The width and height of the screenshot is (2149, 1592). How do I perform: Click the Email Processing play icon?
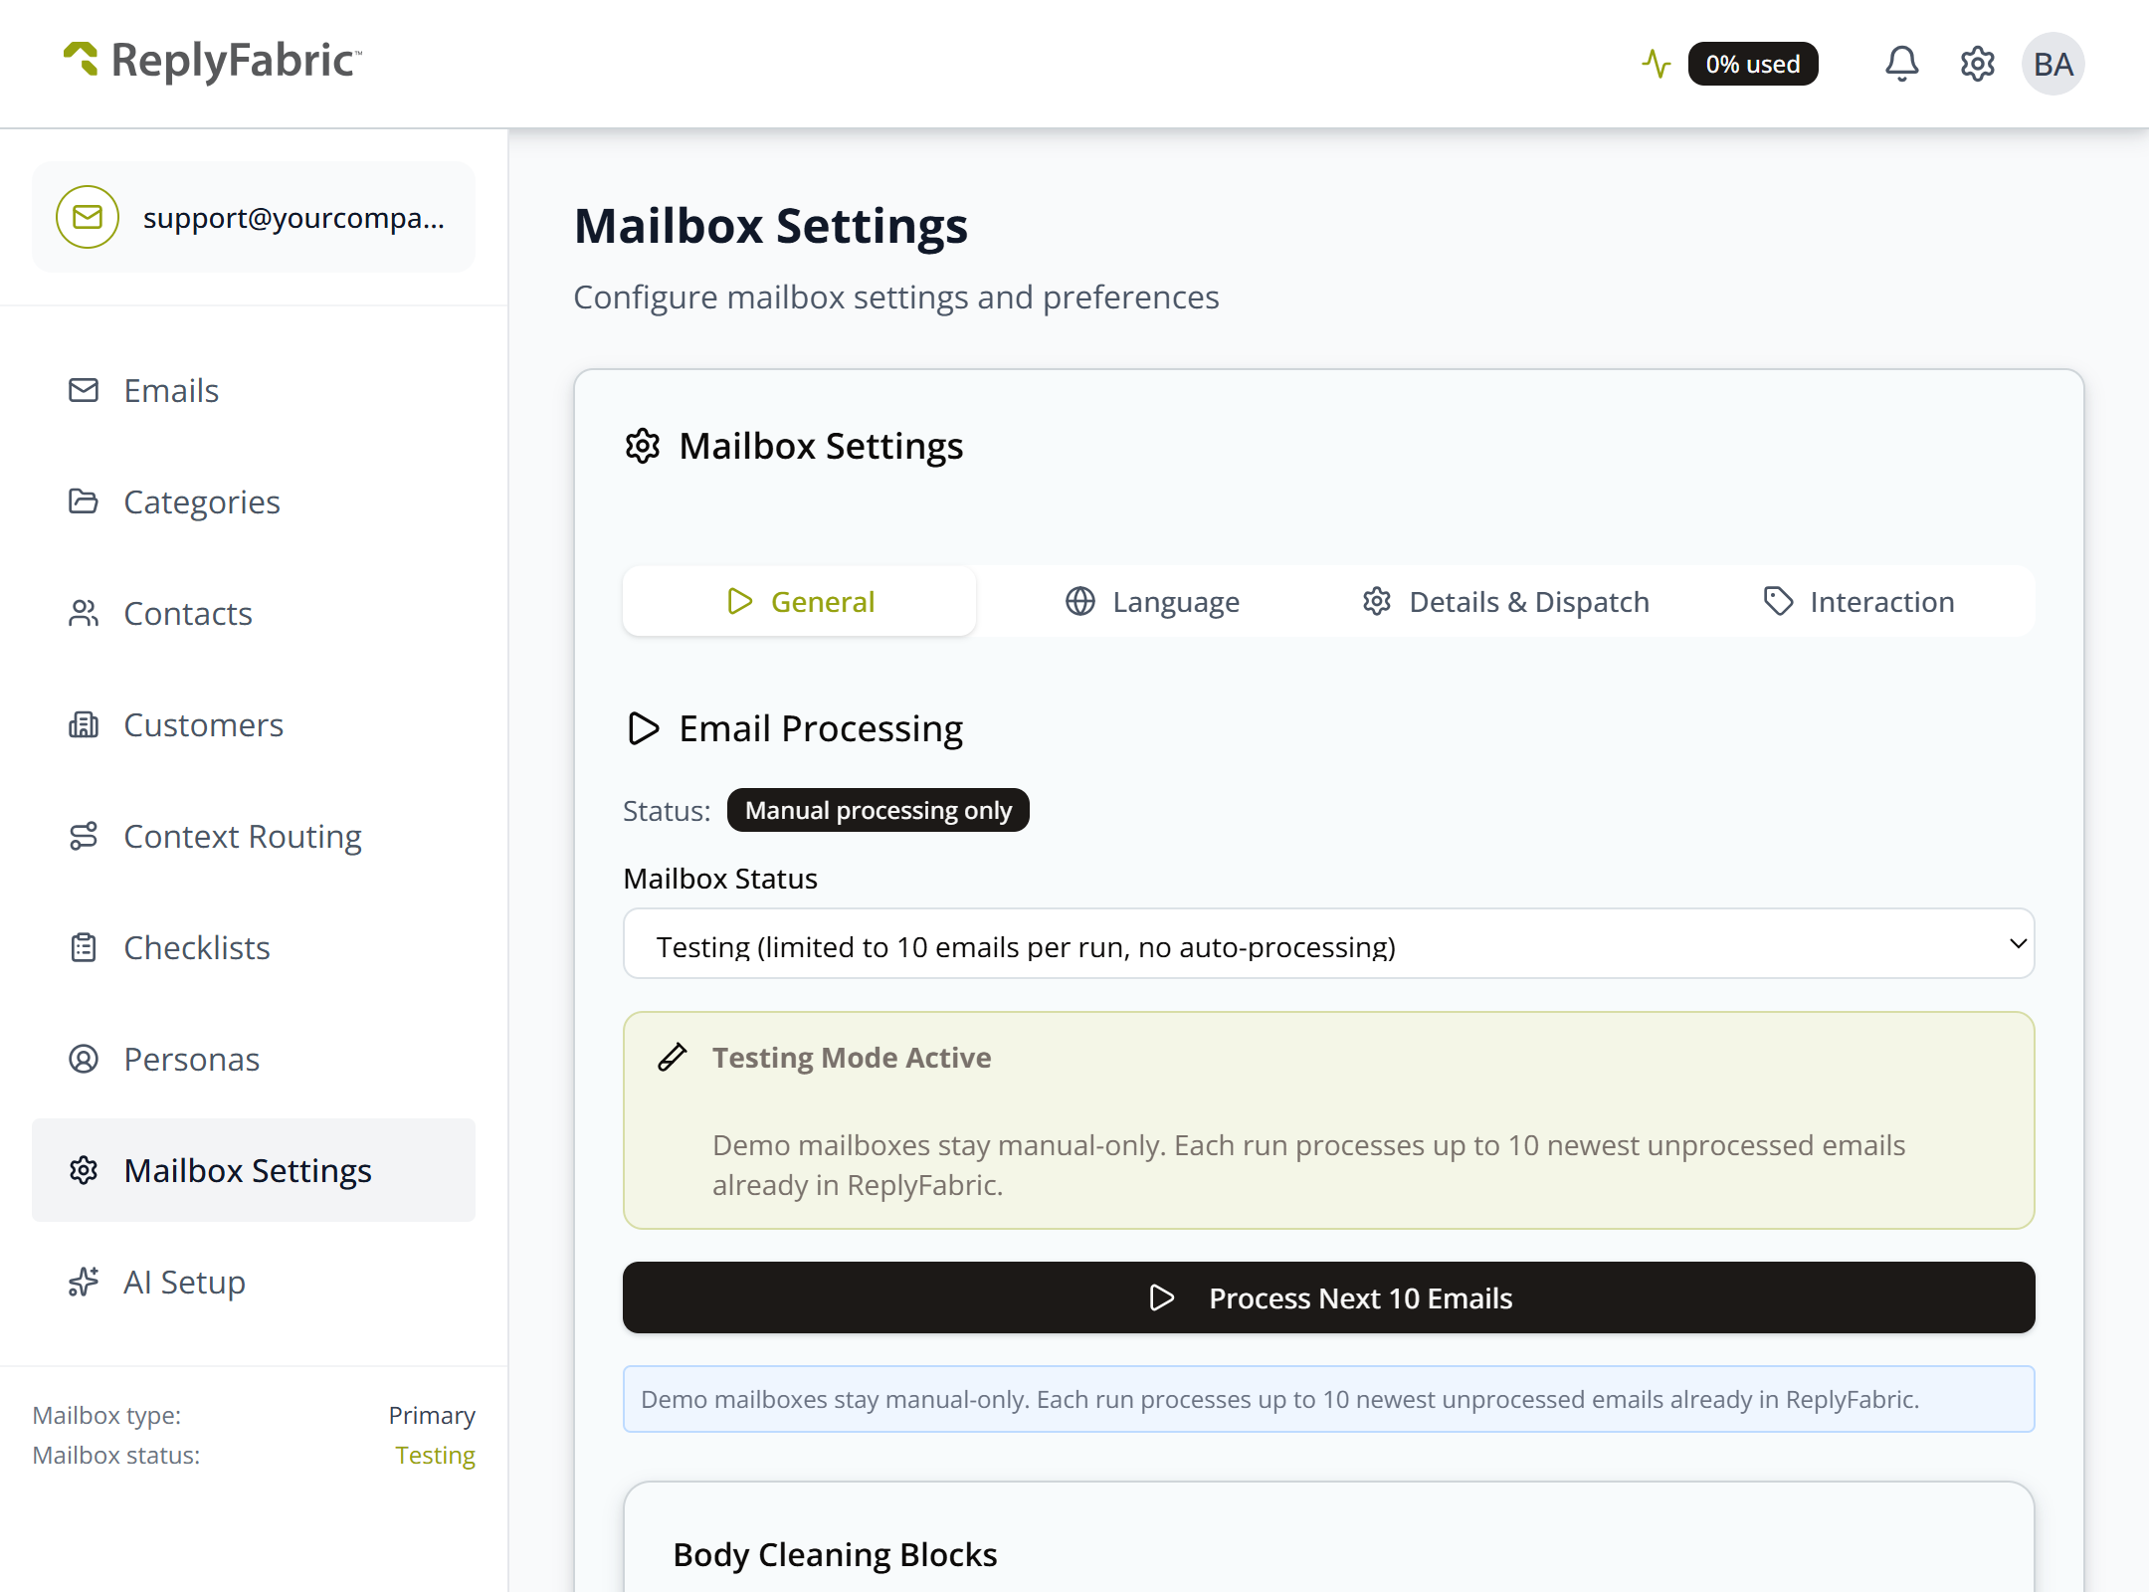point(644,728)
